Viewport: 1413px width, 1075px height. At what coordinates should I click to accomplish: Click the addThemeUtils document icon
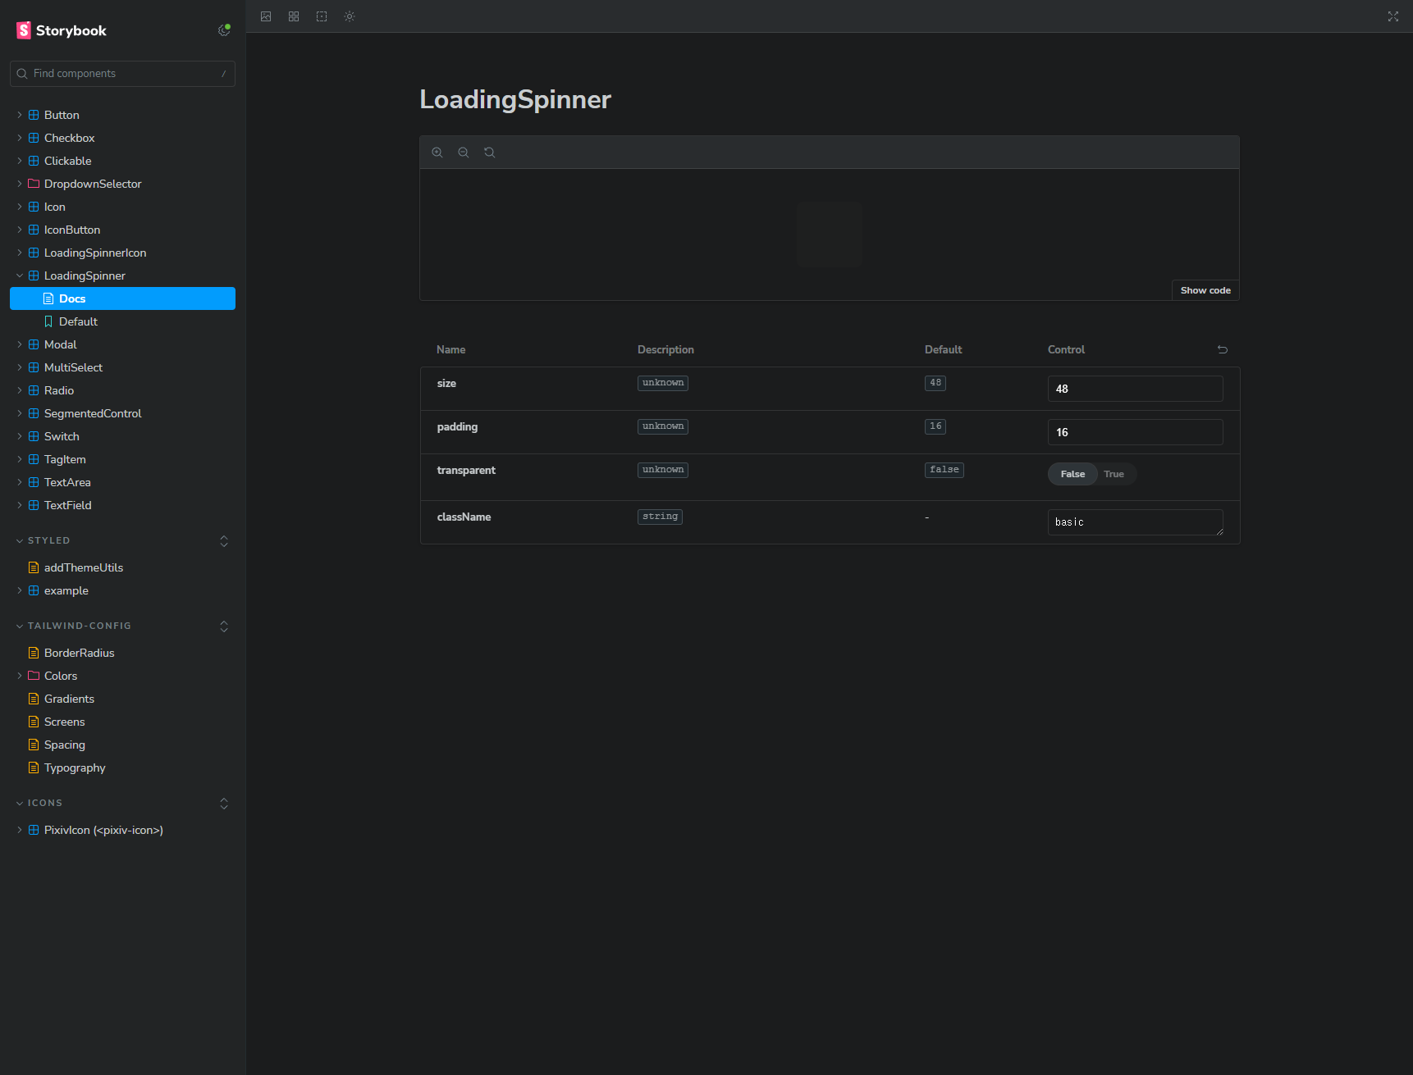(x=34, y=567)
